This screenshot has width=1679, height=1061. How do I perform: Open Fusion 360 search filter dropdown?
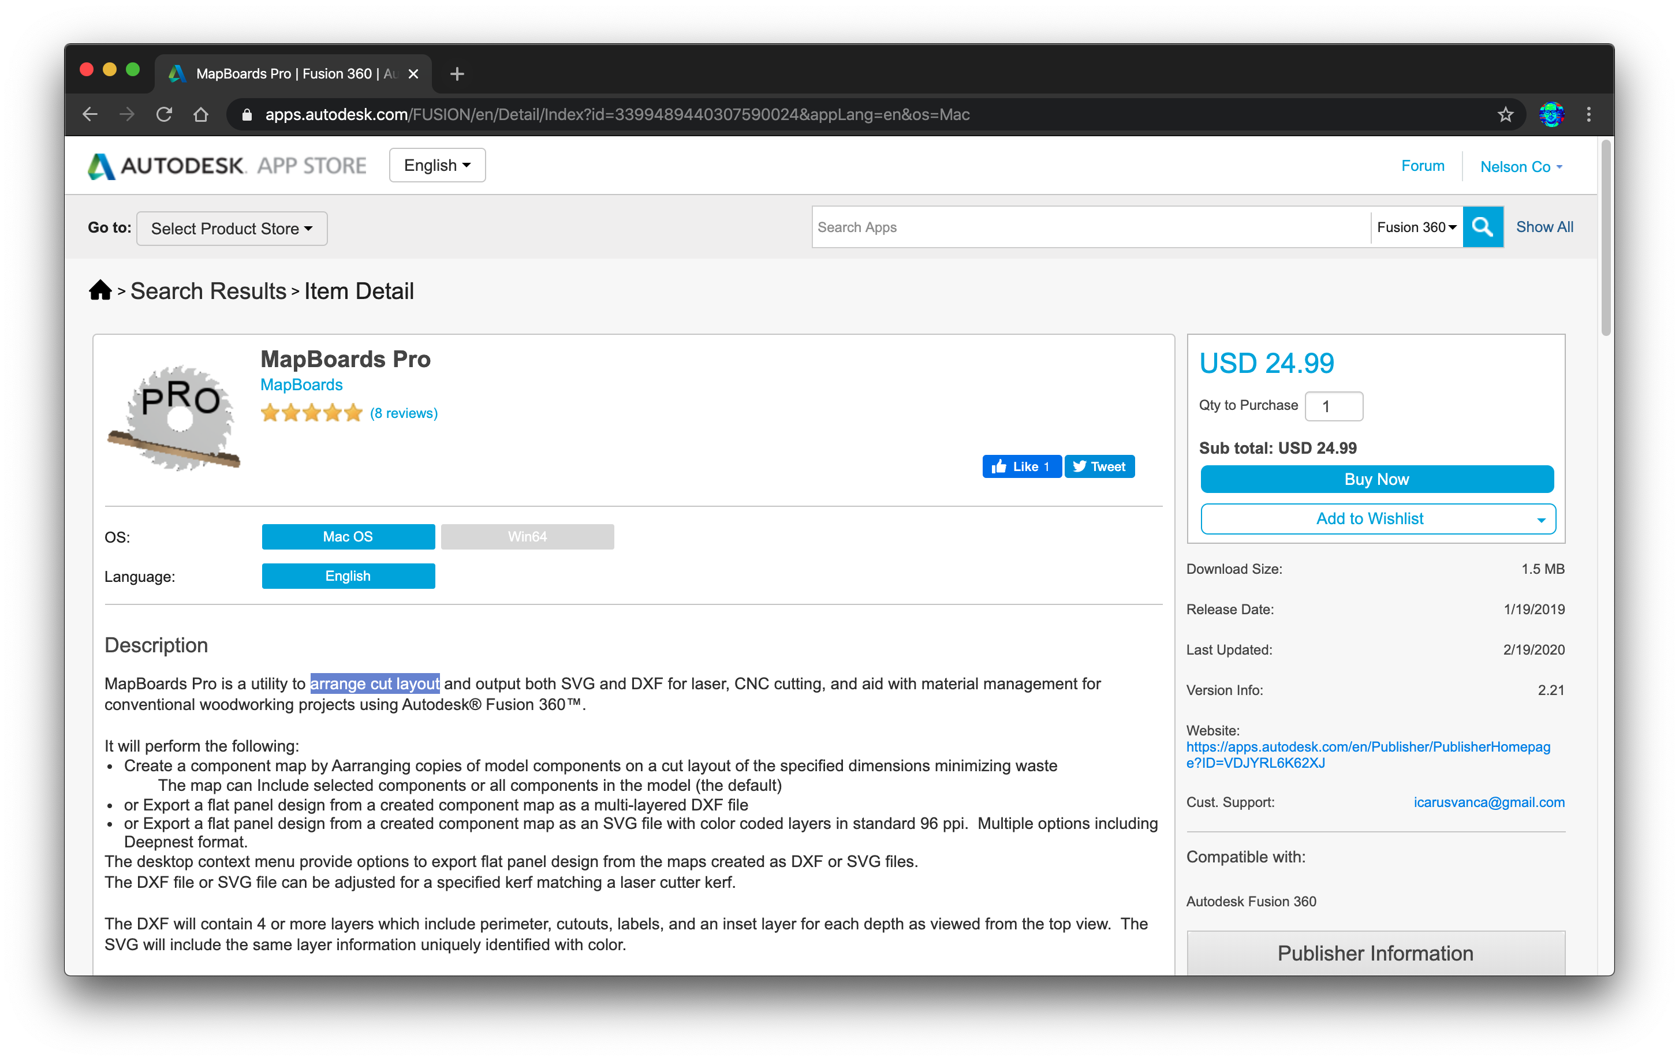click(1416, 227)
